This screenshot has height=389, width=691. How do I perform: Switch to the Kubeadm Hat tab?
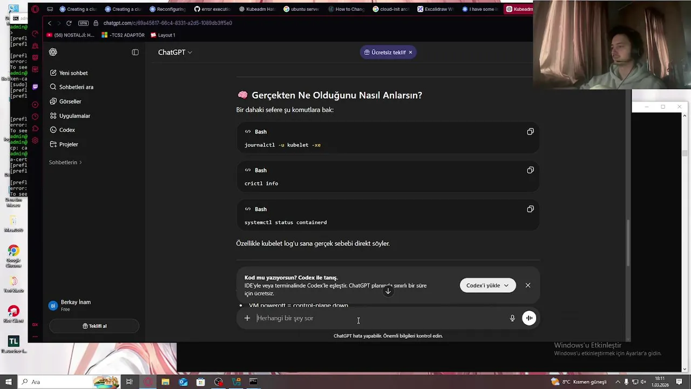[258, 9]
